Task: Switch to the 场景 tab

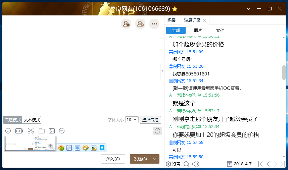Action: (x=172, y=20)
